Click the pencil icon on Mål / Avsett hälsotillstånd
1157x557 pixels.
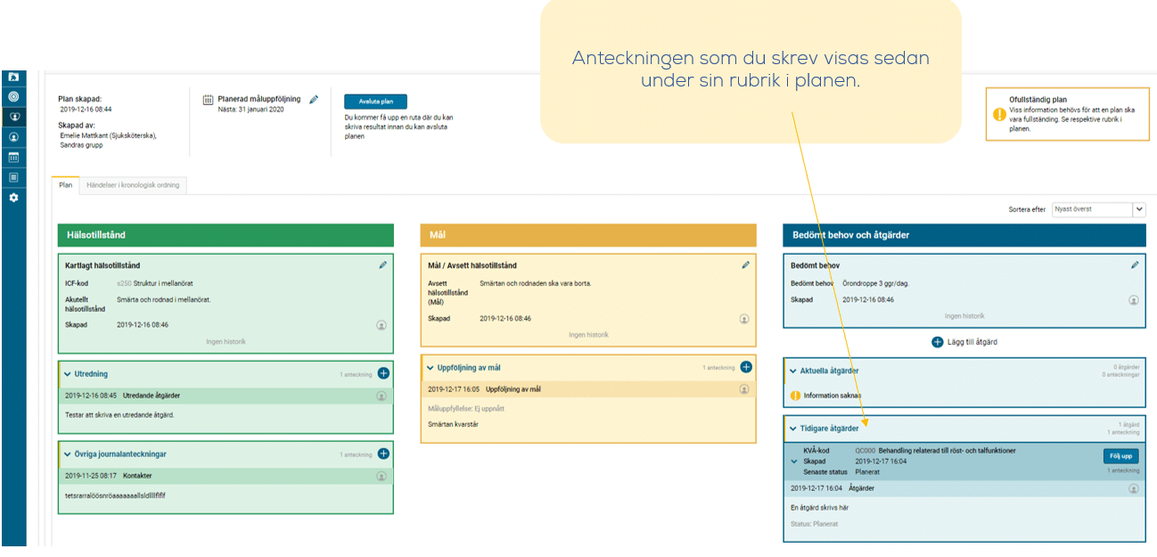click(x=746, y=265)
